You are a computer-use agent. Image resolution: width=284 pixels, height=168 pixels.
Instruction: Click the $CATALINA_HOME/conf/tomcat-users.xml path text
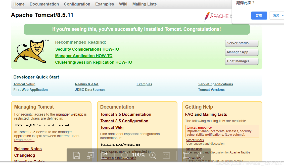tap(42, 125)
